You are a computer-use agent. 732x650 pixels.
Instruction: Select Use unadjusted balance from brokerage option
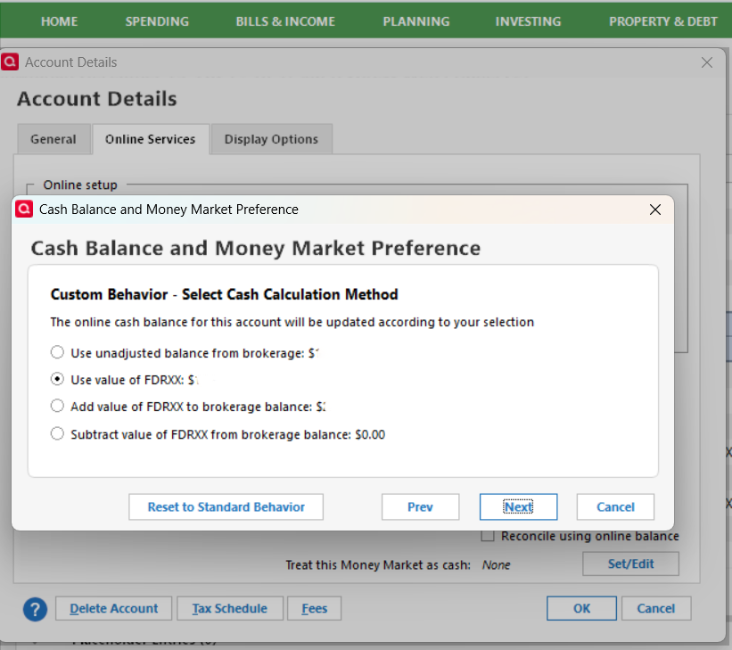[57, 352]
